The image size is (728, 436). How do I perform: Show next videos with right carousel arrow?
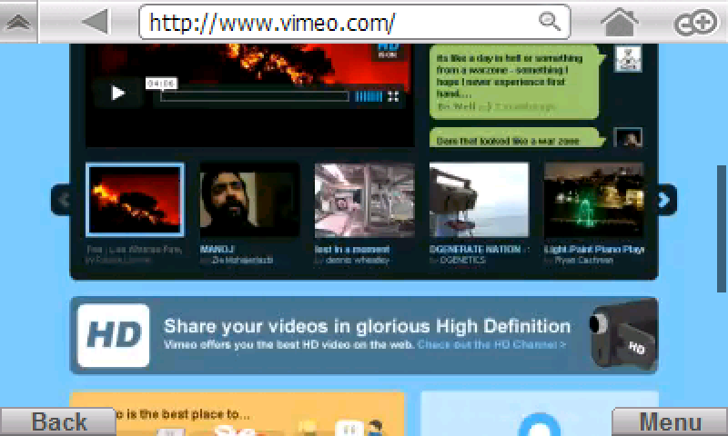coord(666,200)
